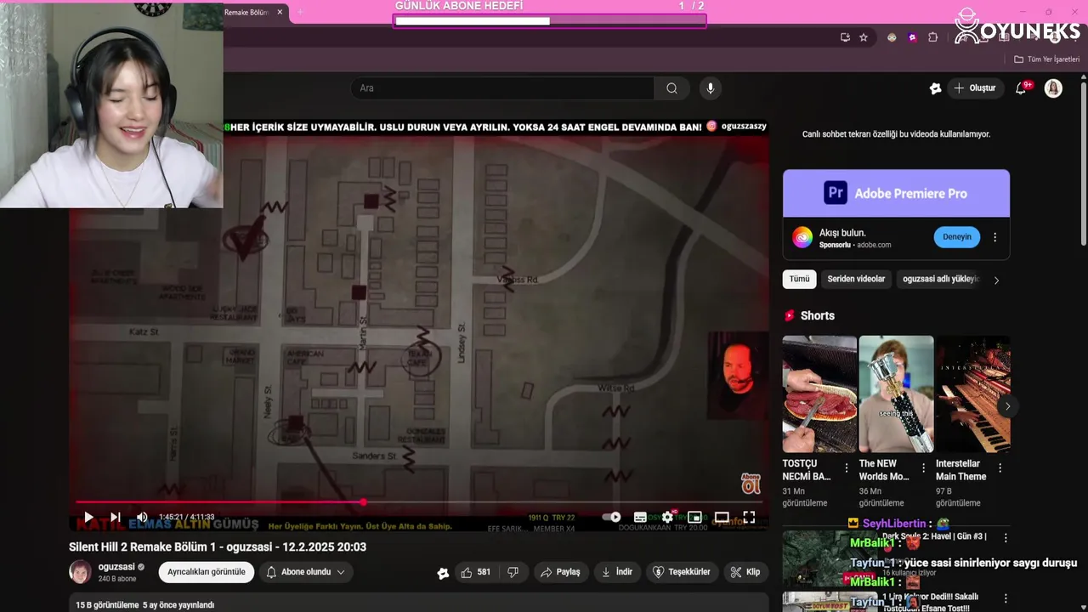
Task: Open the notifications bell
Action: coord(1022,88)
